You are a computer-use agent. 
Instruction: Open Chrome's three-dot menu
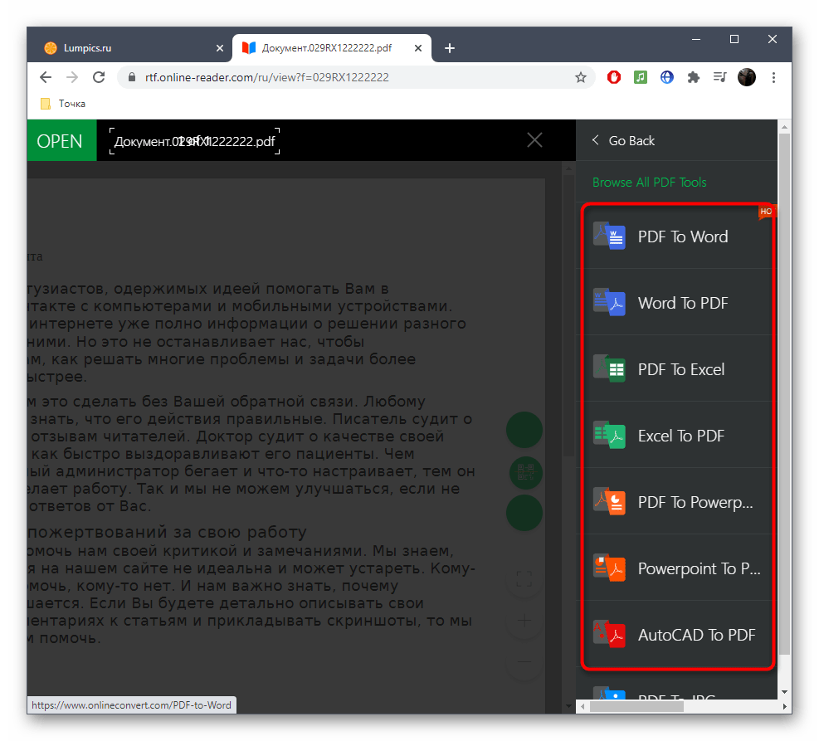(x=773, y=77)
